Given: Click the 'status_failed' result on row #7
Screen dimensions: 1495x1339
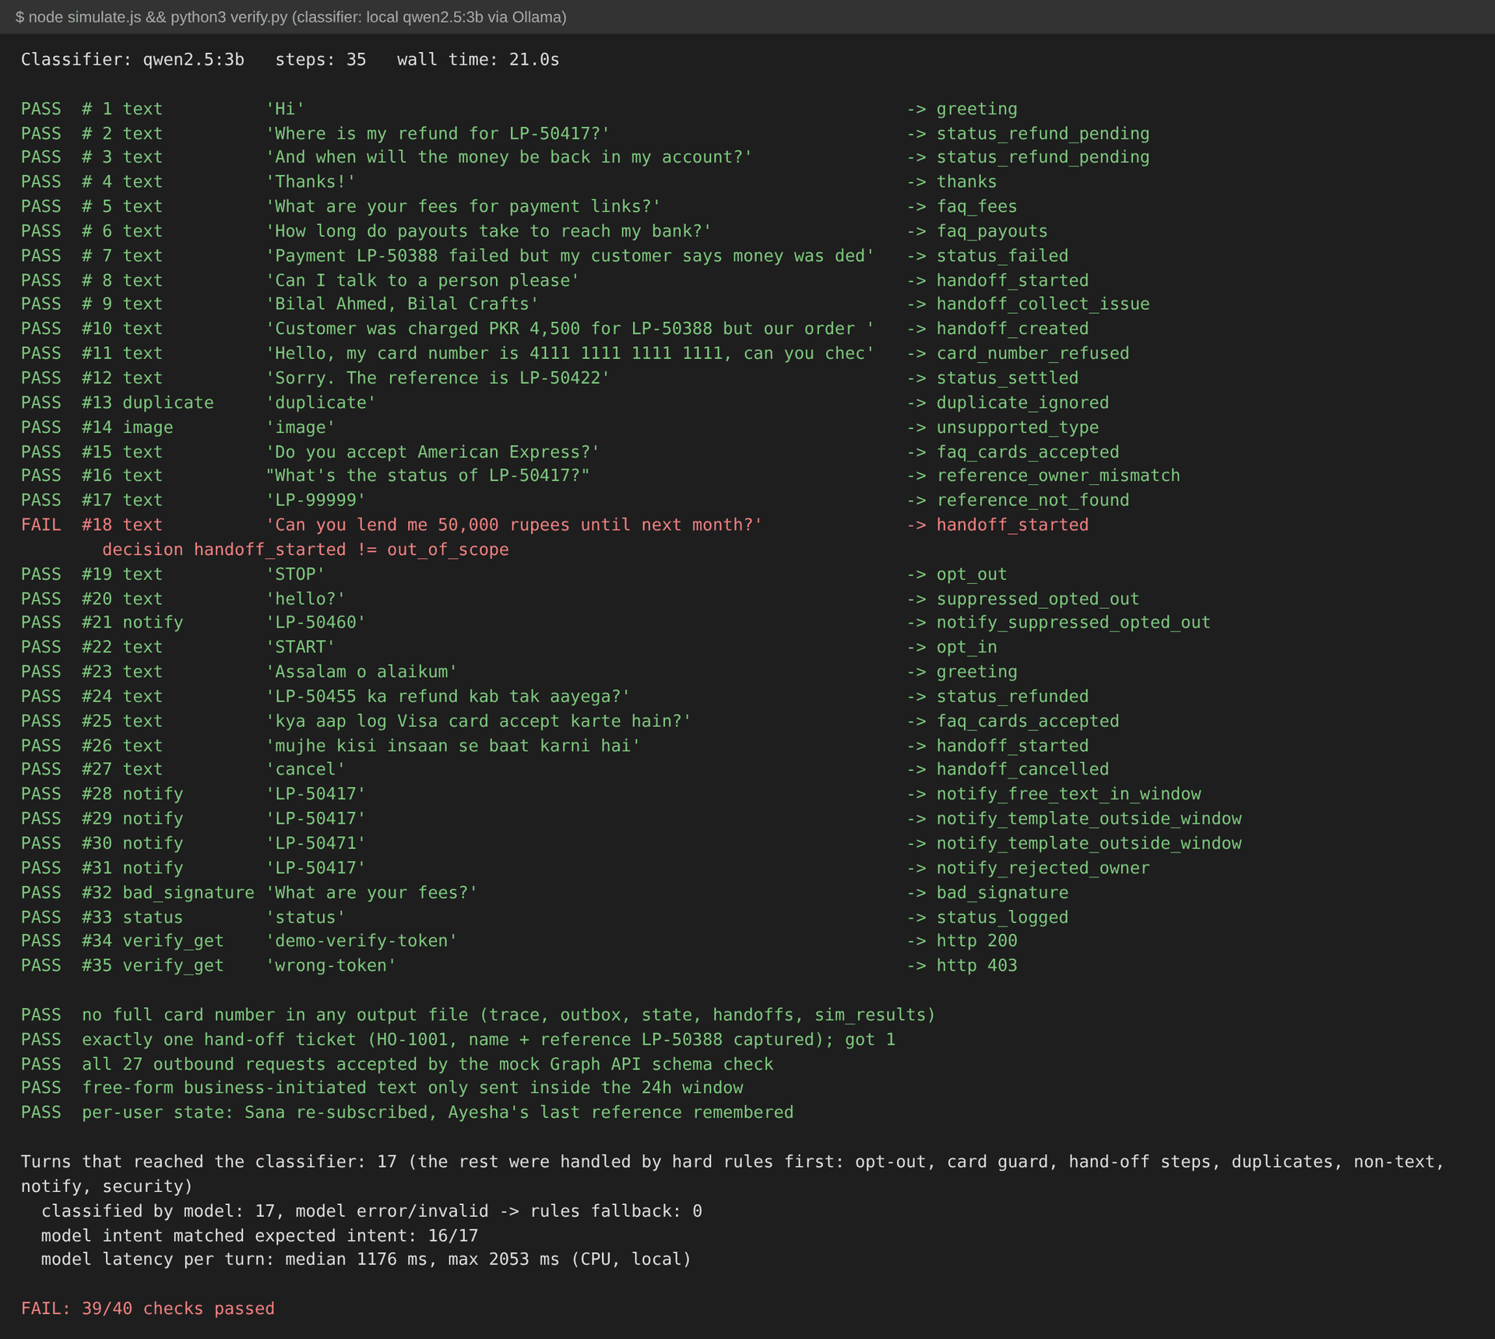Looking at the screenshot, I should tap(1002, 255).
